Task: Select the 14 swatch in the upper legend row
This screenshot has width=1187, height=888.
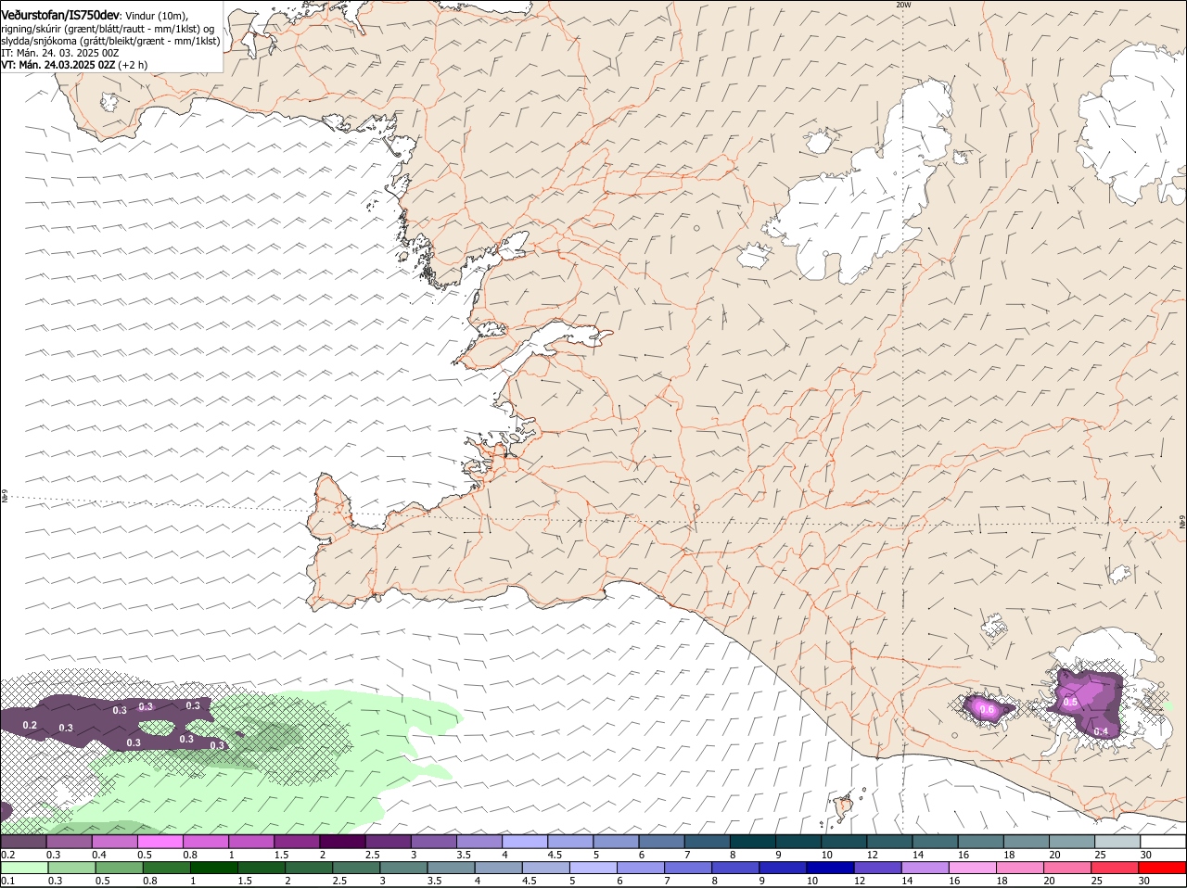Action: click(935, 842)
